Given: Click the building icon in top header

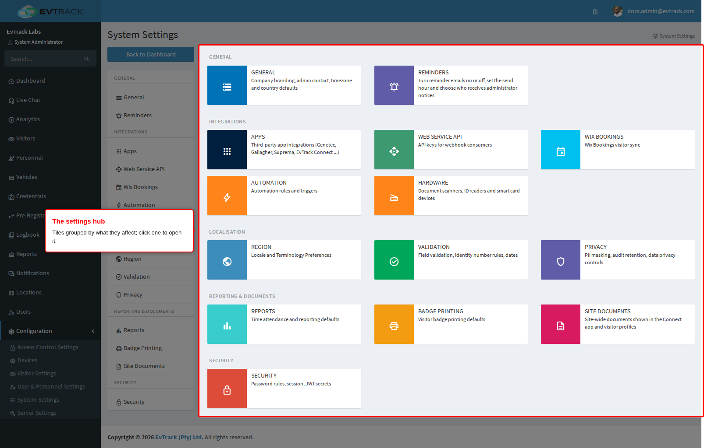Looking at the screenshot, I should (595, 12).
